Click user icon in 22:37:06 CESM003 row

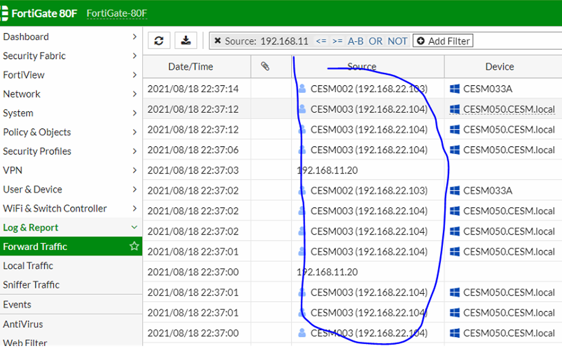pos(302,149)
